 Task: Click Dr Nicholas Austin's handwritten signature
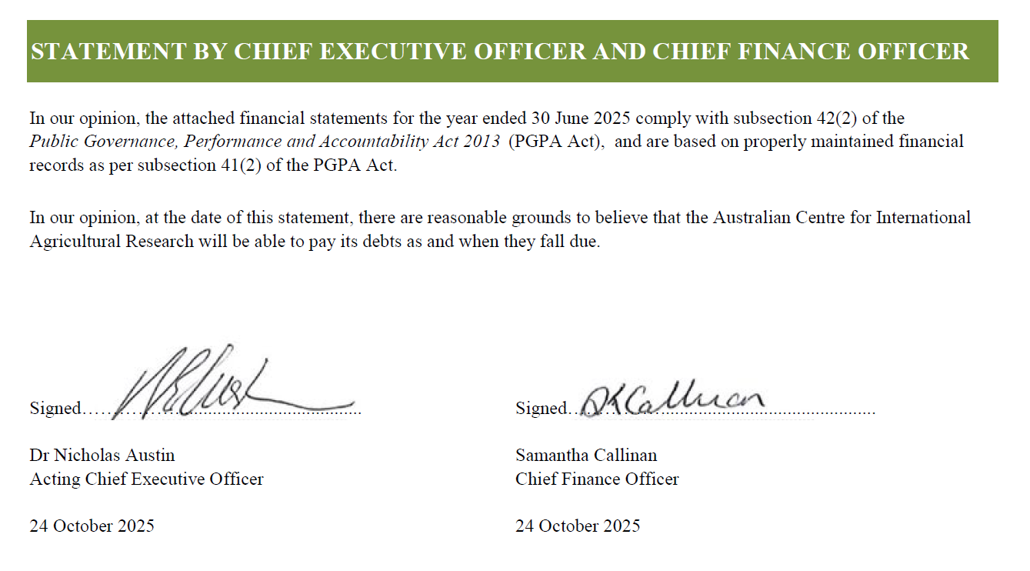click(235, 382)
